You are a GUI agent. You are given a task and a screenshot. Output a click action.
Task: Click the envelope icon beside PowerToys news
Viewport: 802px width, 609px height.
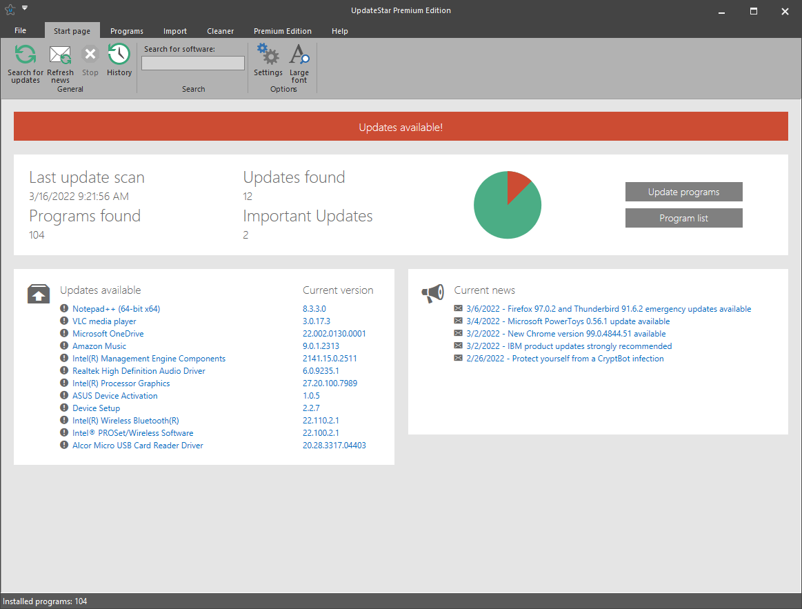(x=459, y=321)
